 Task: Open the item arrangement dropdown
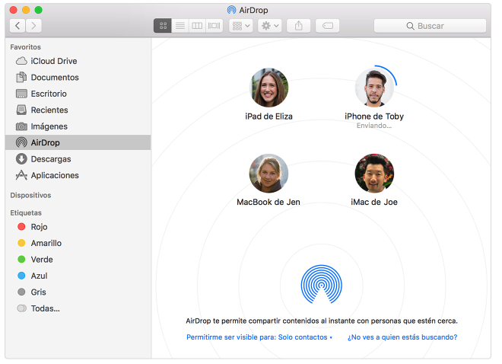[x=241, y=26]
